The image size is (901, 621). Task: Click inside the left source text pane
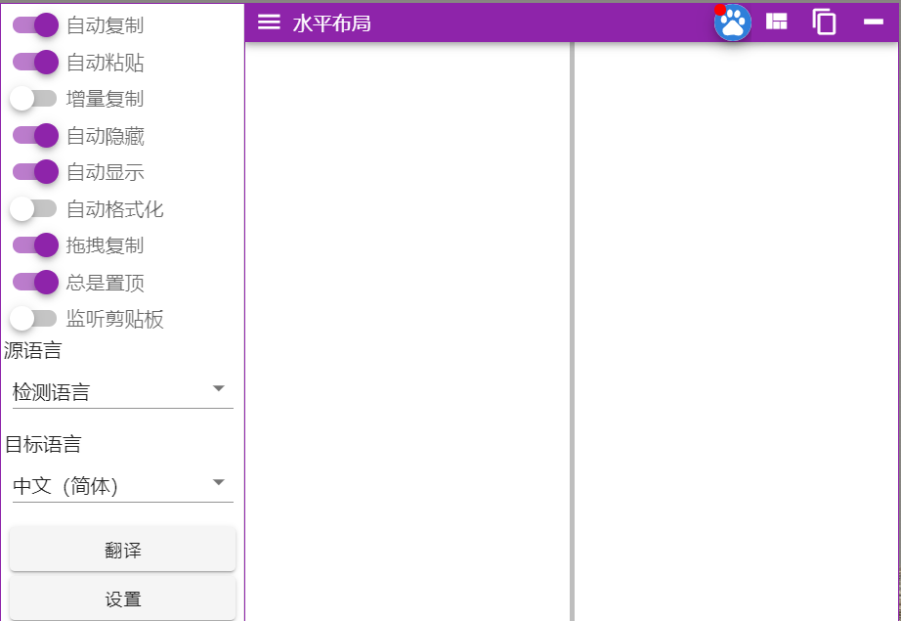[408, 332]
